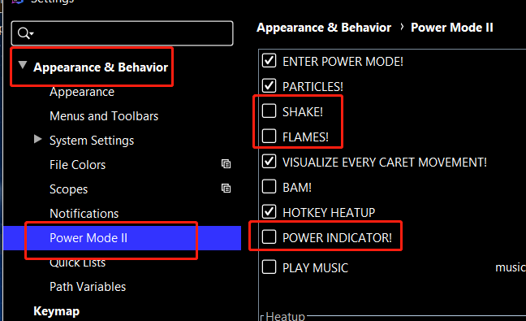The image size is (526, 321).
Task: Select Menus and Toolbars in settings tree
Action: (x=104, y=116)
